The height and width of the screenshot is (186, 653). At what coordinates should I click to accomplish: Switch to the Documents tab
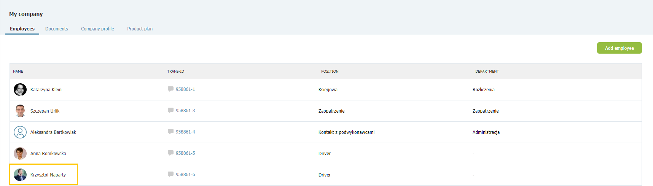pos(57,29)
